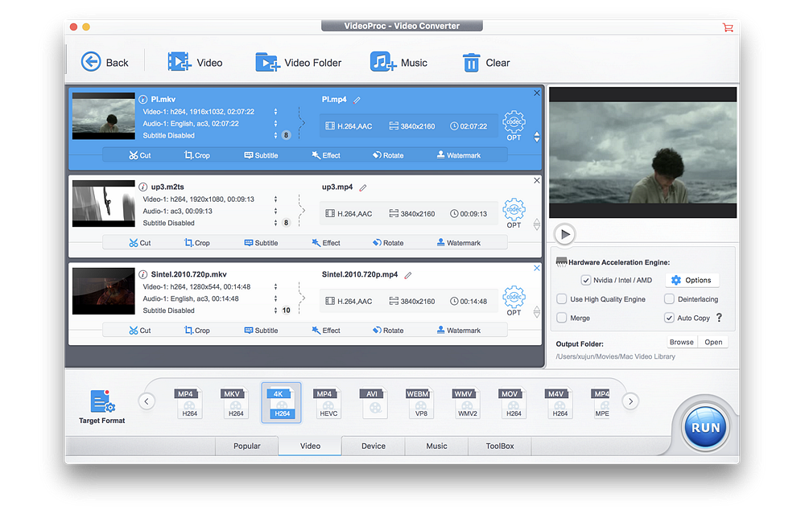
Task: Expand audio track selector for Sintel.2010.720p.mkv
Action: pyautogui.click(x=275, y=298)
